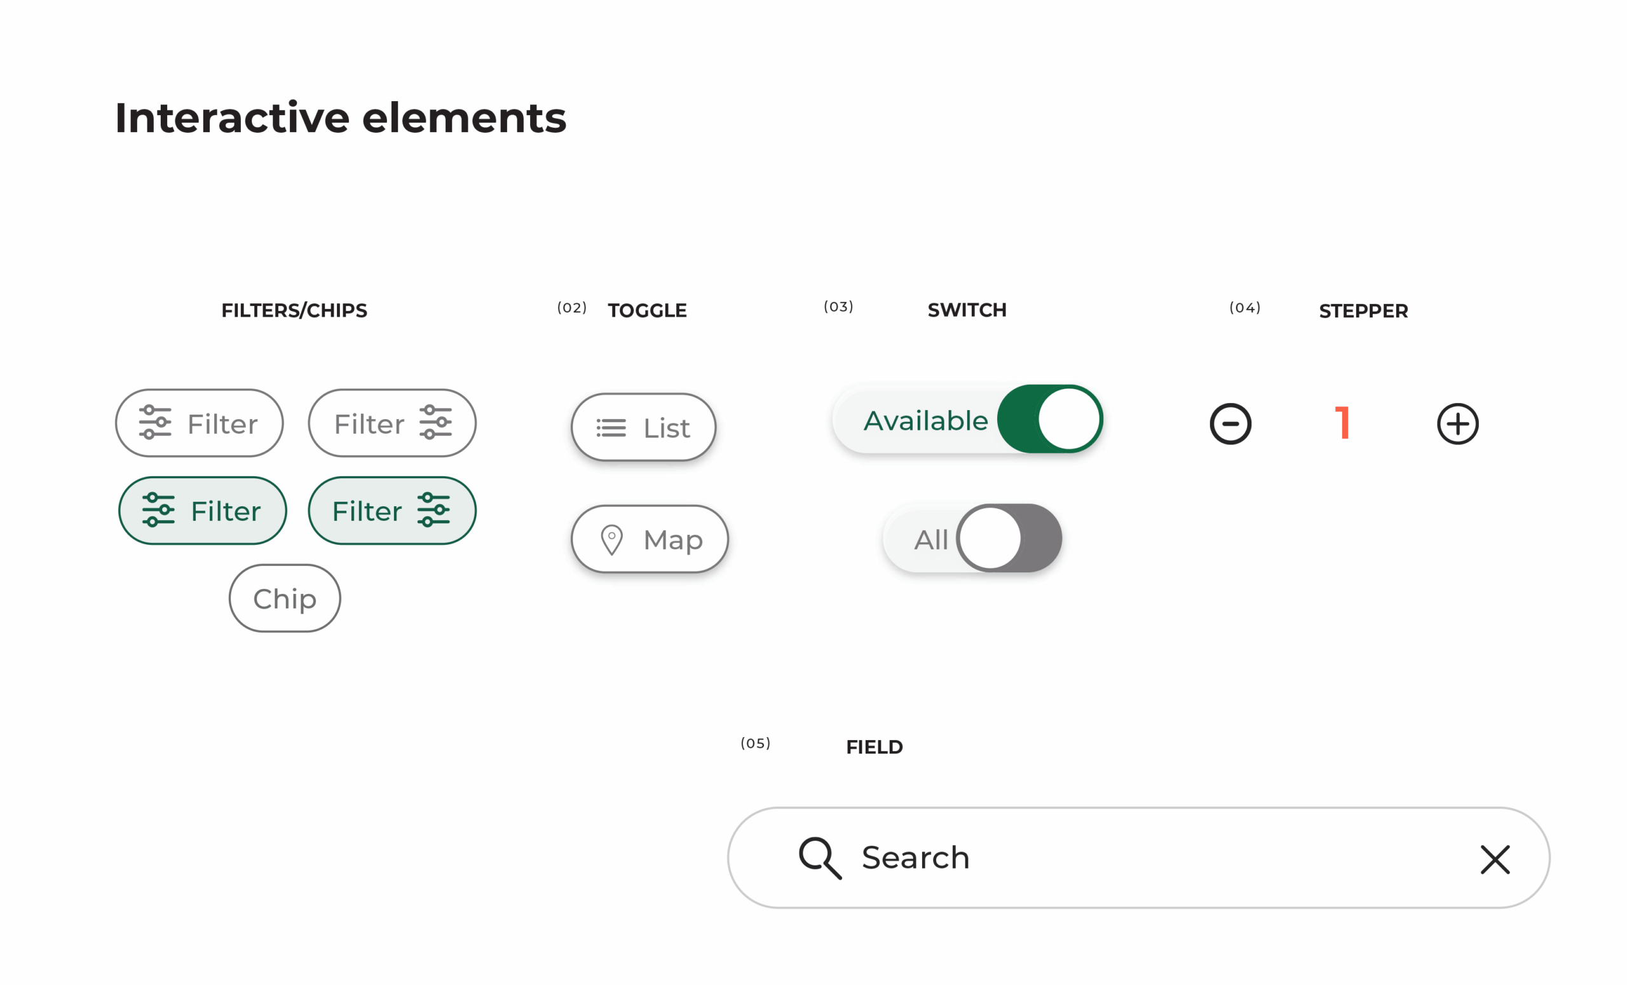Click the red stepper value 1
The height and width of the screenshot is (985, 1627).
tap(1343, 423)
